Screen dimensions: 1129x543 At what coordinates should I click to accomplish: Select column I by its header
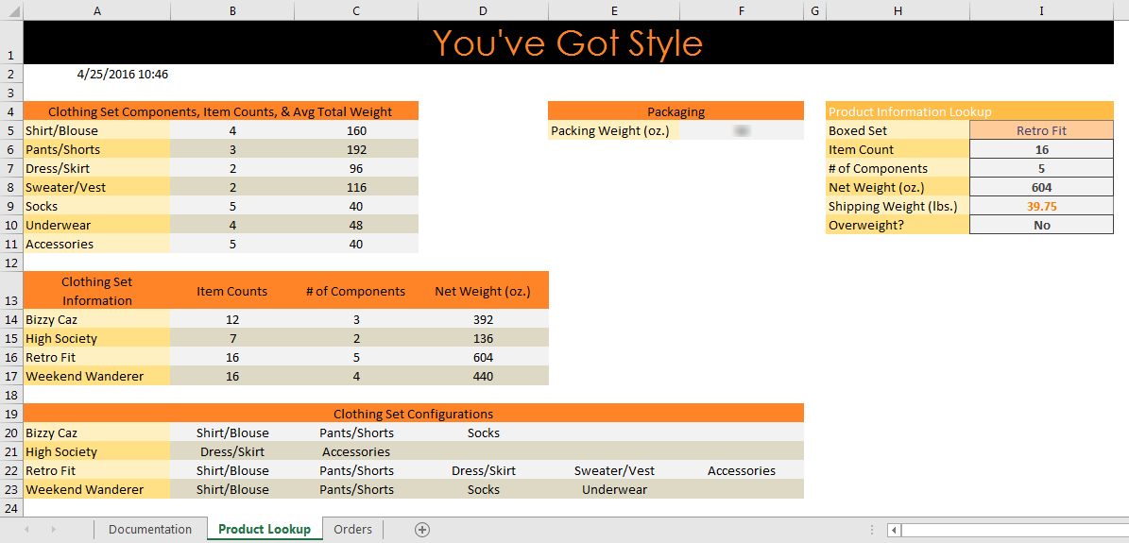tap(1041, 10)
